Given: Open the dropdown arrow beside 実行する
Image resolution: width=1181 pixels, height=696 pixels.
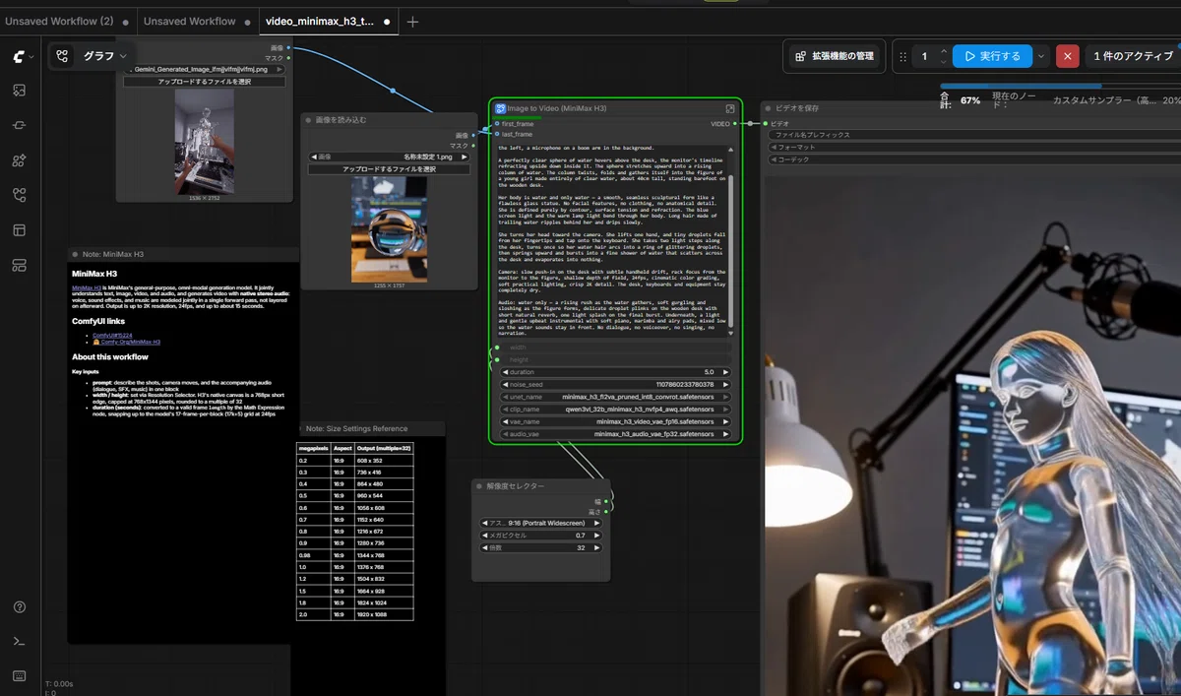Looking at the screenshot, I should (1040, 56).
